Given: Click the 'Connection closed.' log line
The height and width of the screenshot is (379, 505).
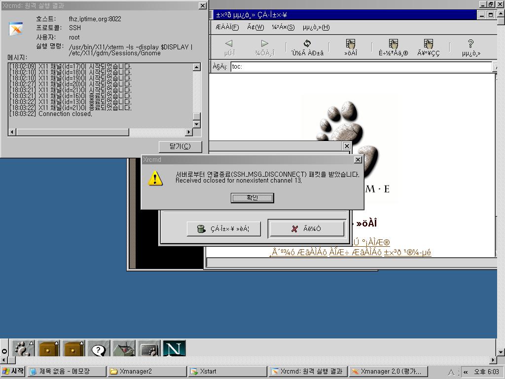Looking at the screenshot, I should click(x=65, y=114).
